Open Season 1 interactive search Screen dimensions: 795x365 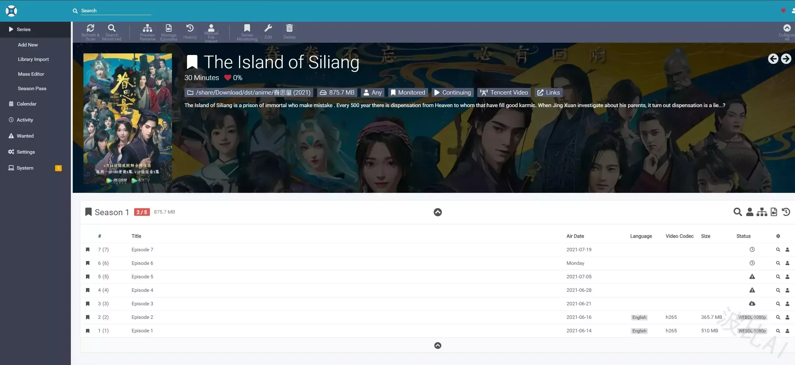pyautogui.click(x=750, y=212)
